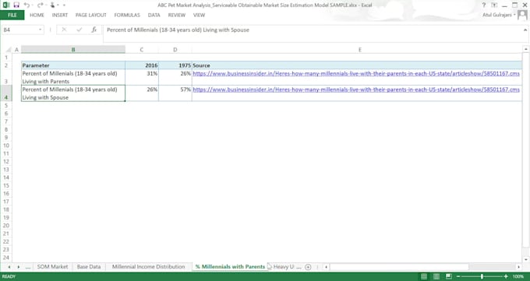Open the REVIEW ribbon tab
Image resolution: width=530 pixels, height=281 pixels.
(177, 16)
